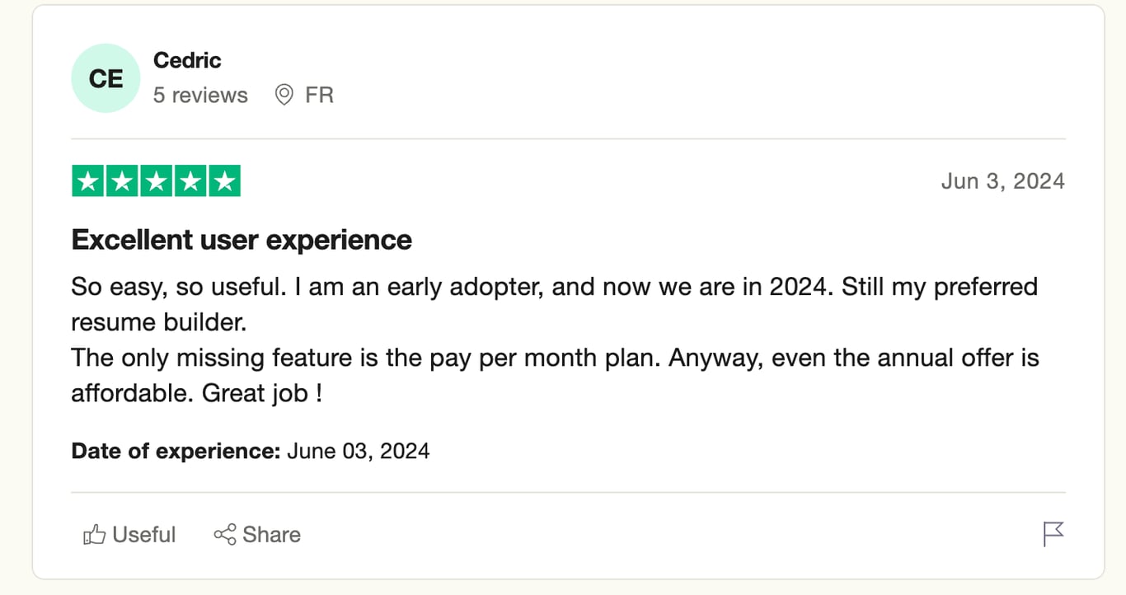Open reviewer Cedric's profile name
Viewport: 1126px width, 595px height.
187,60
